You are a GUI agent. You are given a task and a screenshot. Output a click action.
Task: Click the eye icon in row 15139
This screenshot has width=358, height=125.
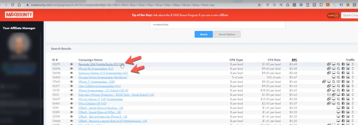[x=71, y=90]
